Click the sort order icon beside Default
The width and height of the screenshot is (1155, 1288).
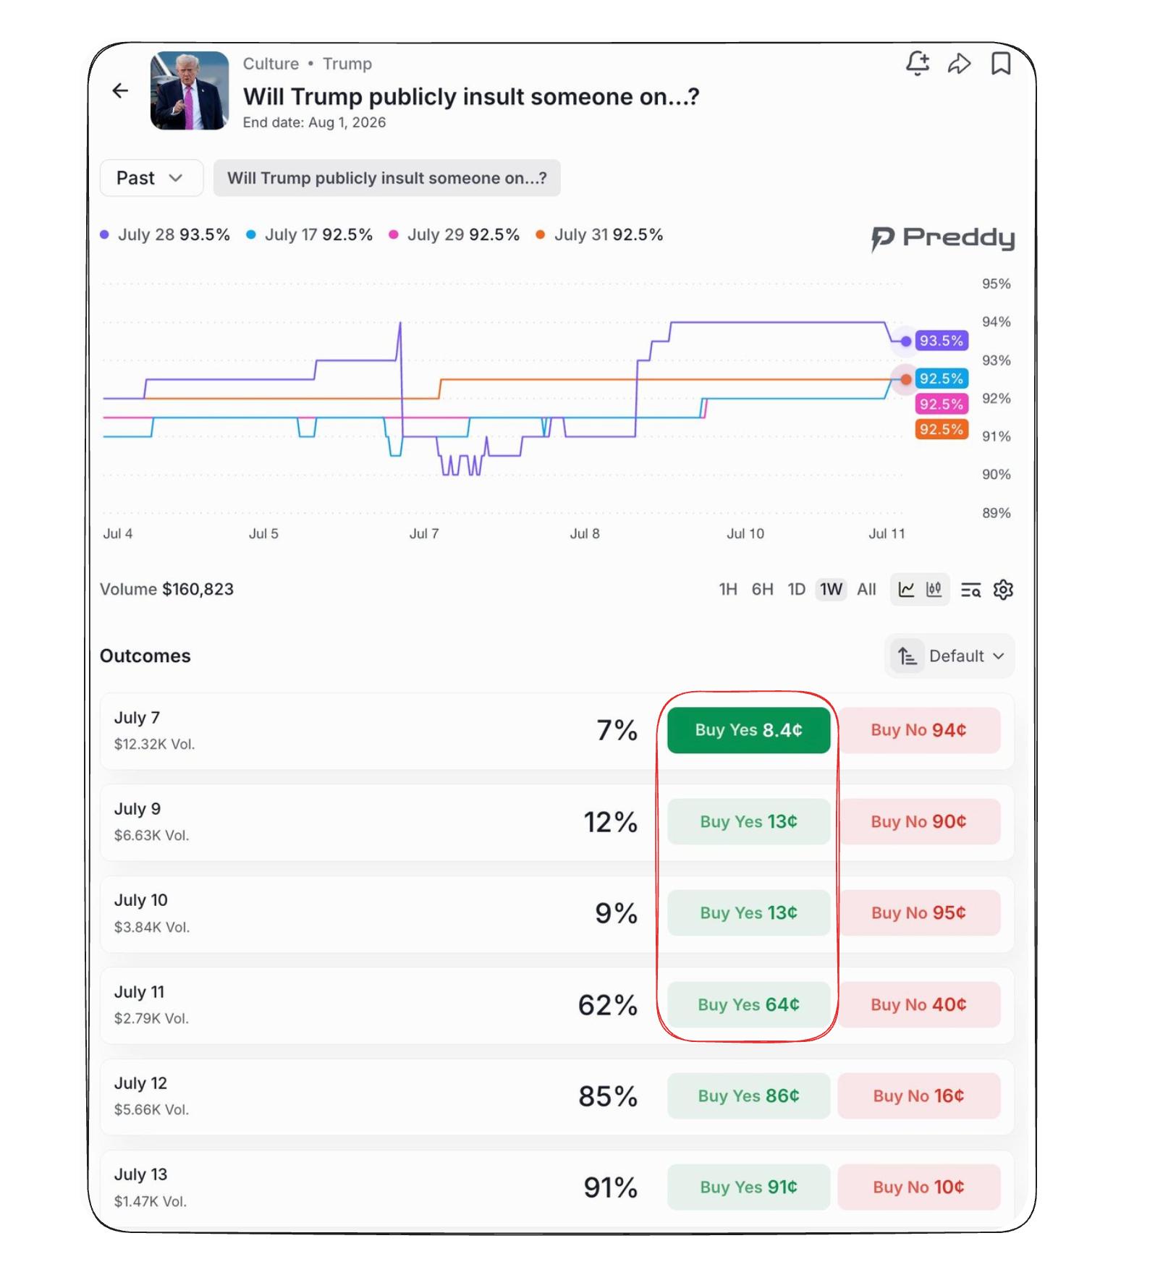click(x=907, y=656)
